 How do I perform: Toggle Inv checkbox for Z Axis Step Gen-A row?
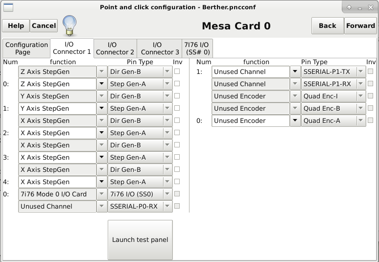click(177, 84)
